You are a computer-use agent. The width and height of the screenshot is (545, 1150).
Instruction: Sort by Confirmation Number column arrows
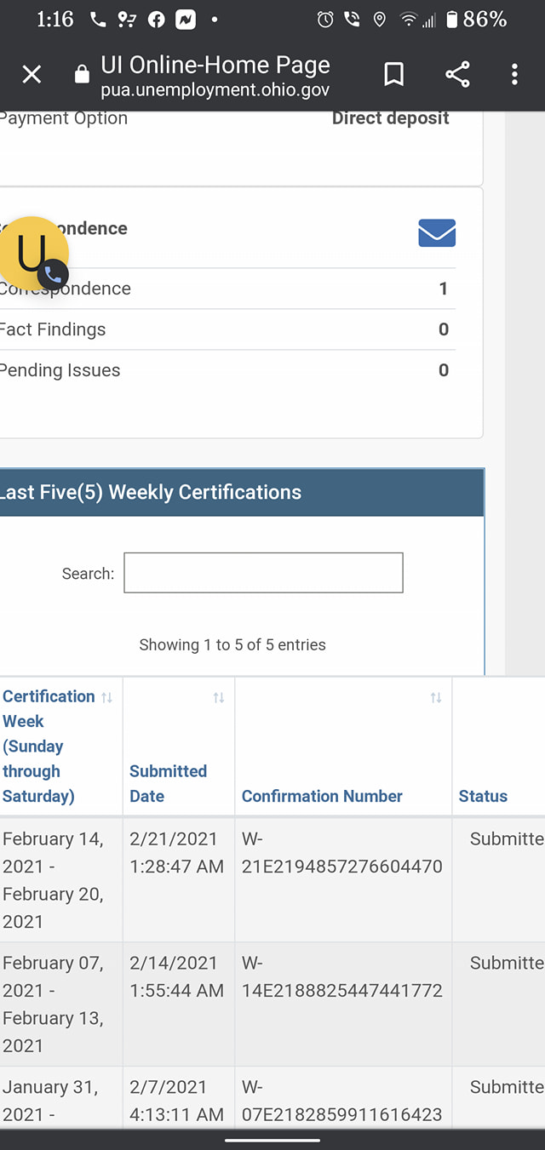click(x=436, y=697)
